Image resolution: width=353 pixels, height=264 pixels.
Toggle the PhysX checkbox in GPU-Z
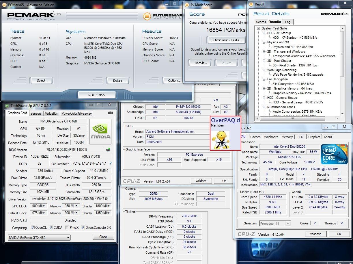67,228
